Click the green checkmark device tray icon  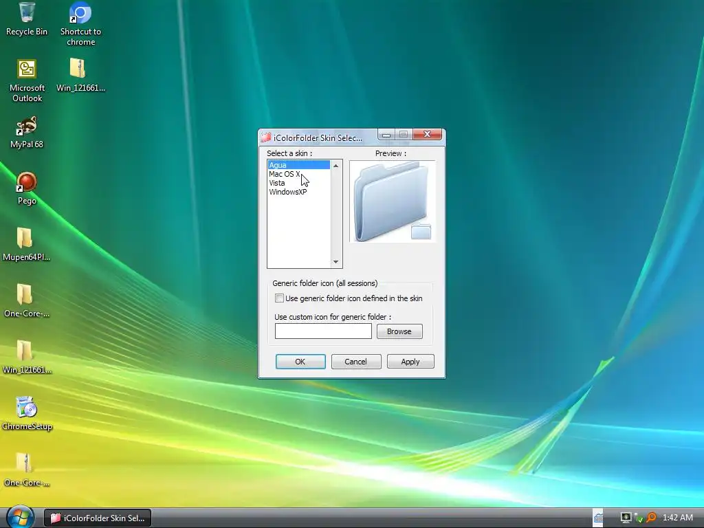639,518
